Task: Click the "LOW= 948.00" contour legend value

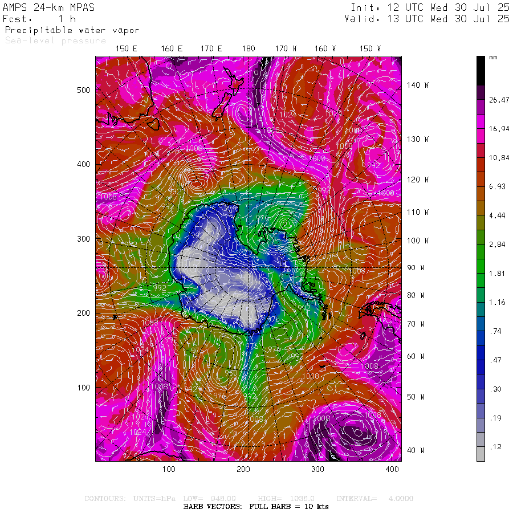Action: click(x=209, y=499)
